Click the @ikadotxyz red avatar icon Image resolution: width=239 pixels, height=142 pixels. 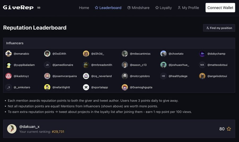point(8,76)
